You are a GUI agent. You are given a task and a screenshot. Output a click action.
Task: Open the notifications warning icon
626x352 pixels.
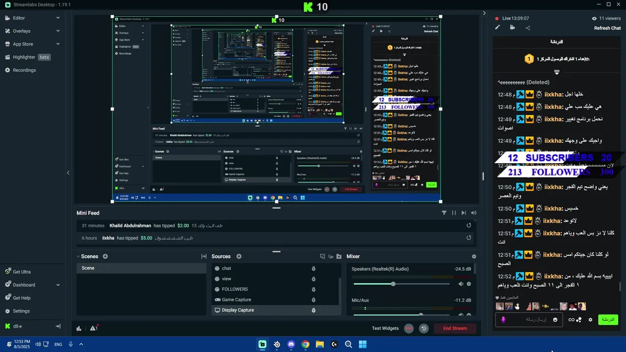[x=93, y=328]
